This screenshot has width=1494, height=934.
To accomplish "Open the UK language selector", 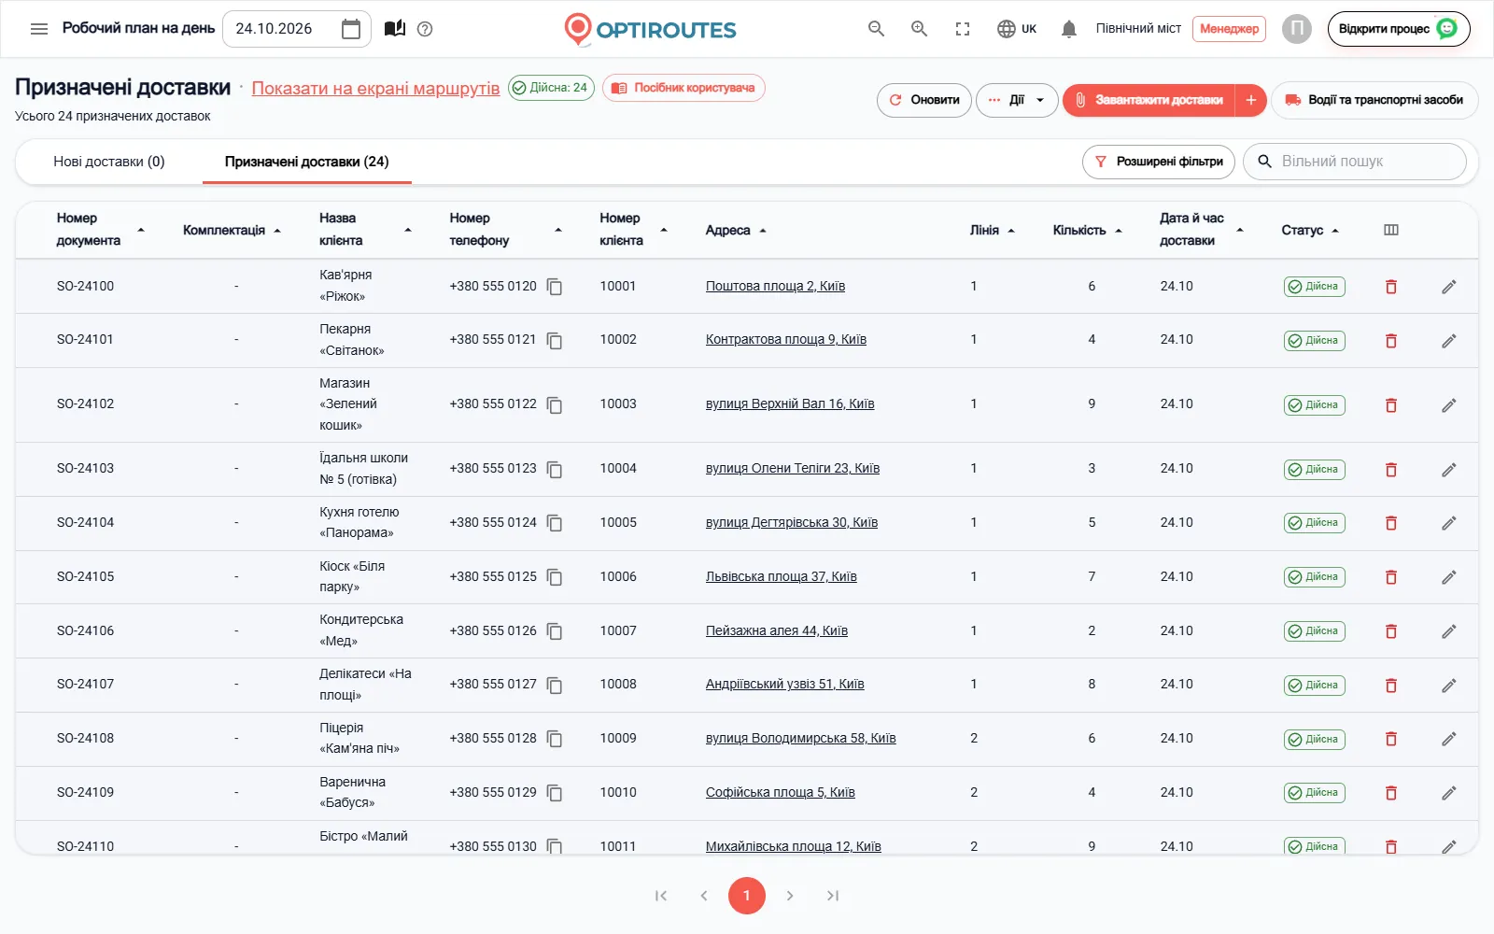I will (1017, 29).
